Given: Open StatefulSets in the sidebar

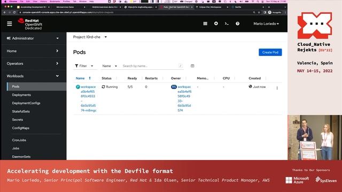Looking at the screenshot, I should tap(21, 111).
